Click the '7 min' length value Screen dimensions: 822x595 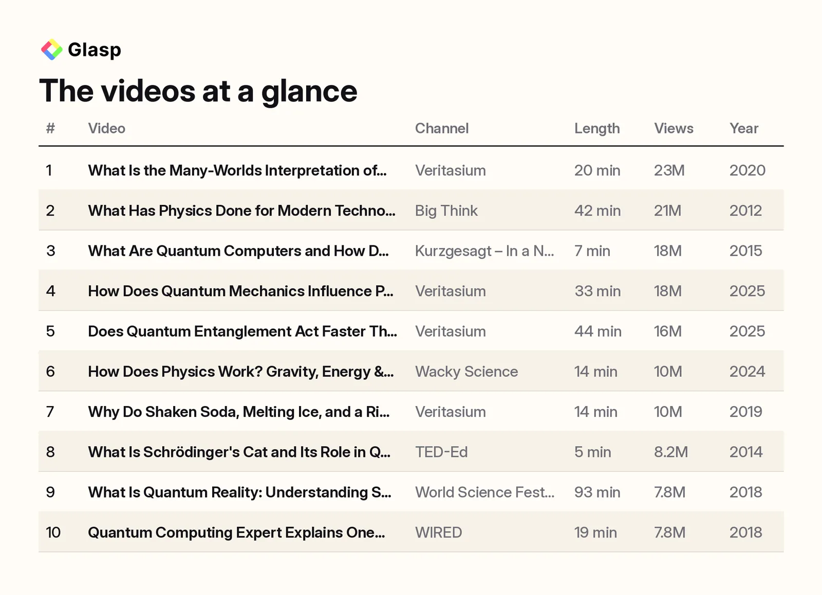coord(592,251)
